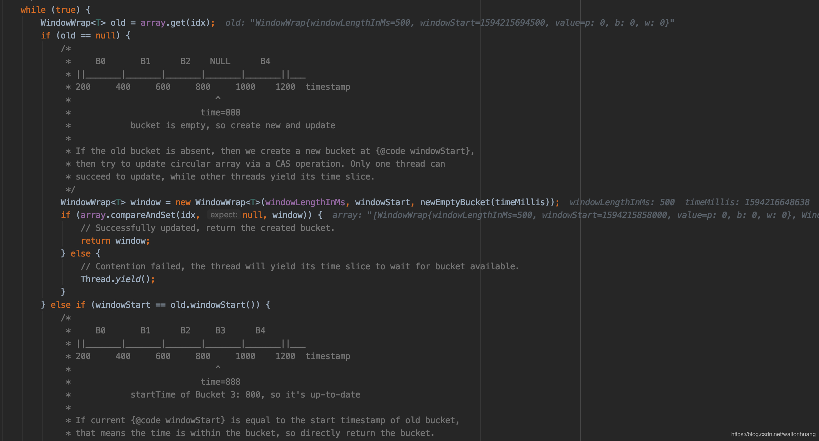Click comment 'If the old bucket is absent'
The image size is (819, 441).
tap(142, 151)
